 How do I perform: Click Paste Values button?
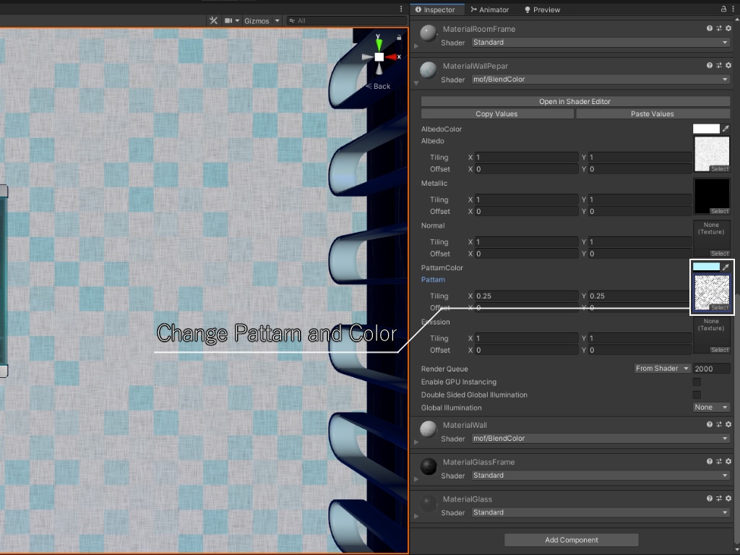click(653, 113)
